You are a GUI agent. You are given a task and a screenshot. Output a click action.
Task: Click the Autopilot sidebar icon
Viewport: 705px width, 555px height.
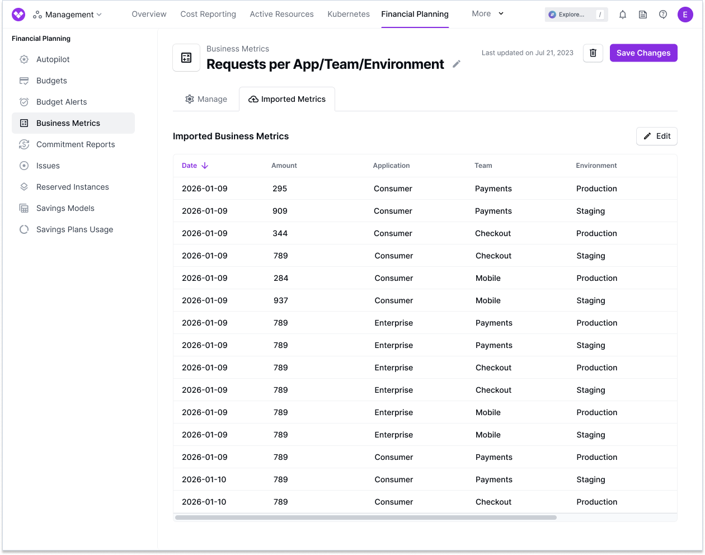(x=24, y=59)
